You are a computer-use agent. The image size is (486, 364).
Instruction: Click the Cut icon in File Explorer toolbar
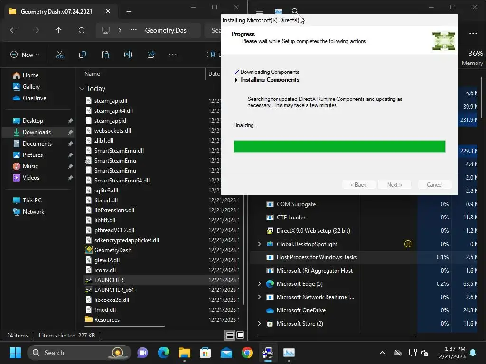coord(59,55)
